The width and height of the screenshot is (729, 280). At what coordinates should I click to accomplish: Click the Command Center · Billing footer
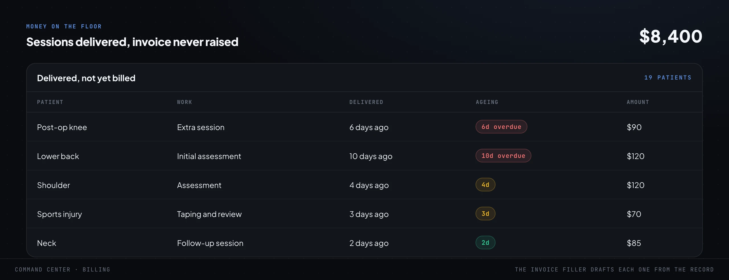tap(62, 269)
